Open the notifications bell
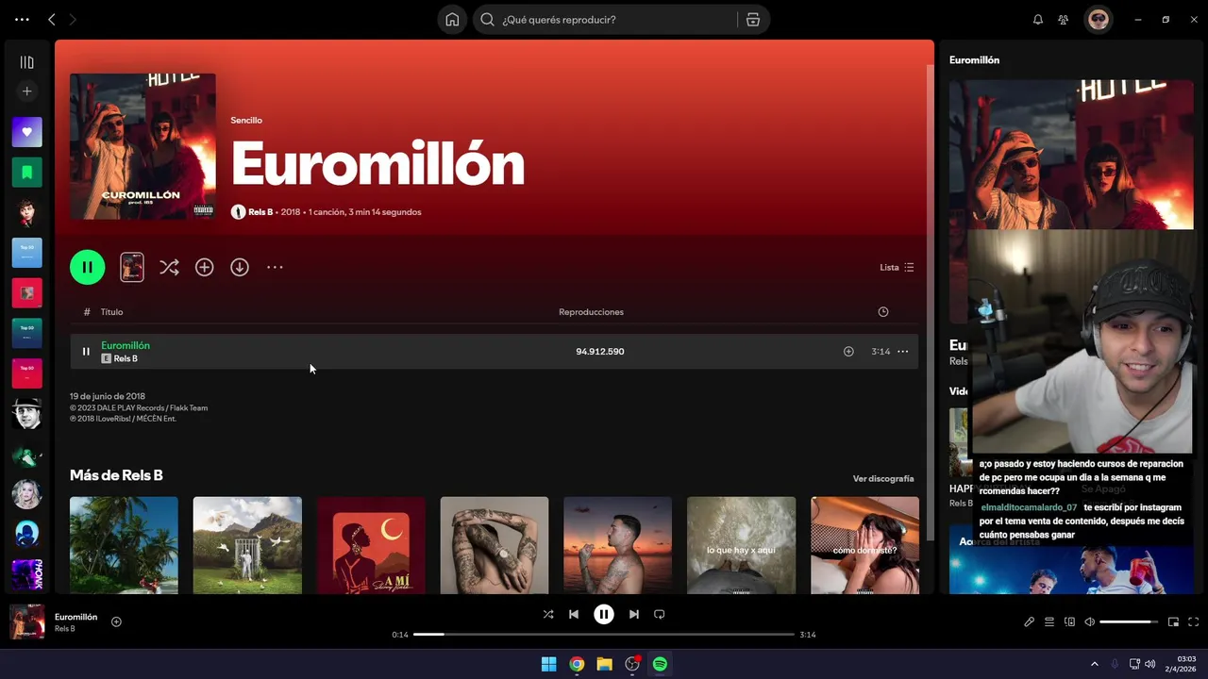Viewport: 1208px width, 679px height. [1038, 19]
